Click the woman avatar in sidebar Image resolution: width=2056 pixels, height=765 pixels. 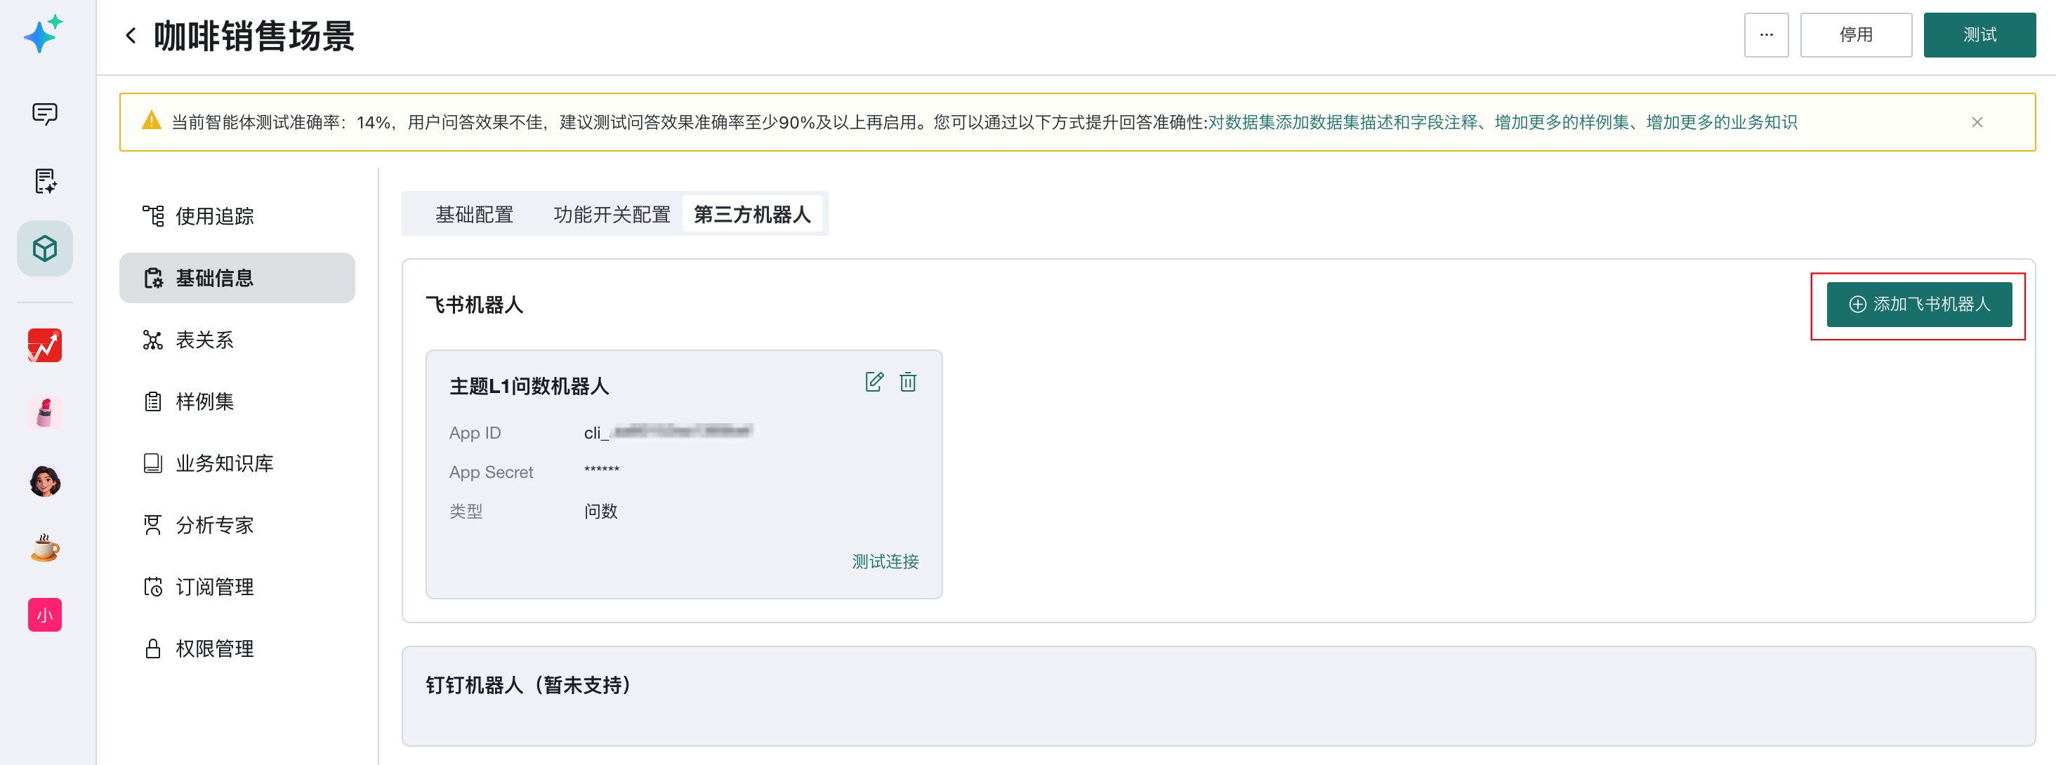pos(45,481)
